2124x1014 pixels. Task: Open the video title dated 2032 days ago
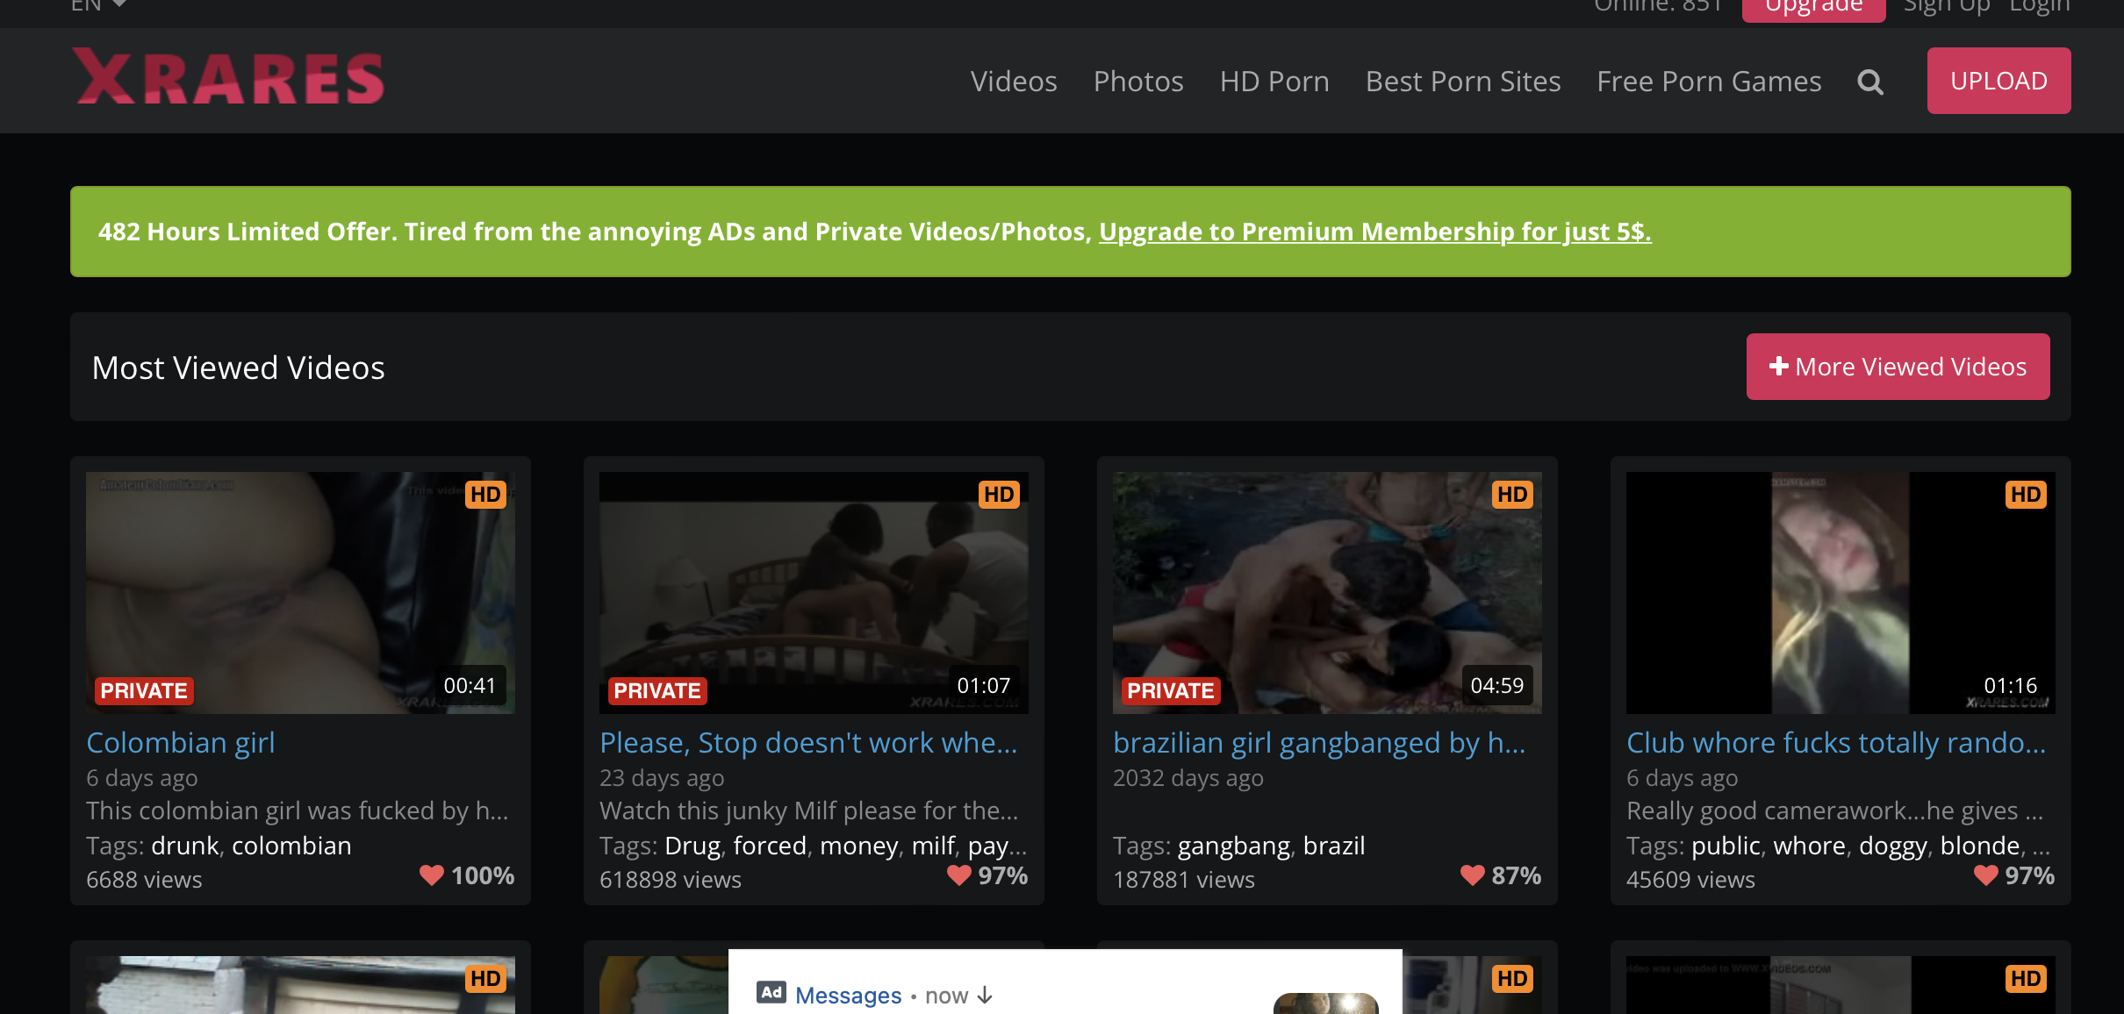click(x=1319, y=743)
